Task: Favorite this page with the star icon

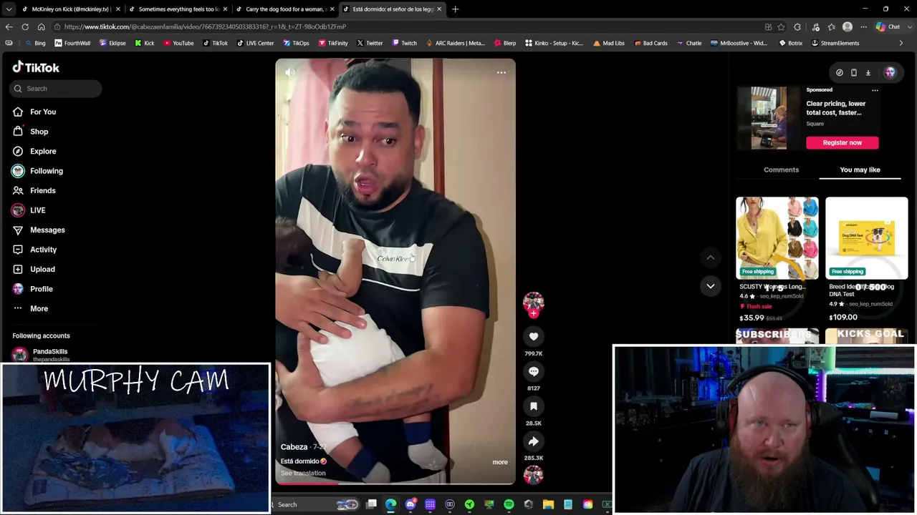Action: tap(782, 26)
